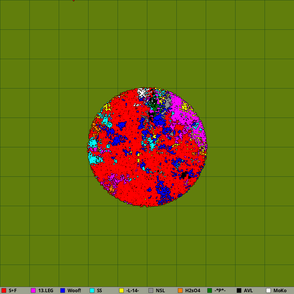Select the white MoKo legend swatch
Image resolution: width=294 pixels, height=294 pixels.
pos(268,290)
